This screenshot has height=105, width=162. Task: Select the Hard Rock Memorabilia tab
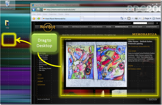pos(61,19)
